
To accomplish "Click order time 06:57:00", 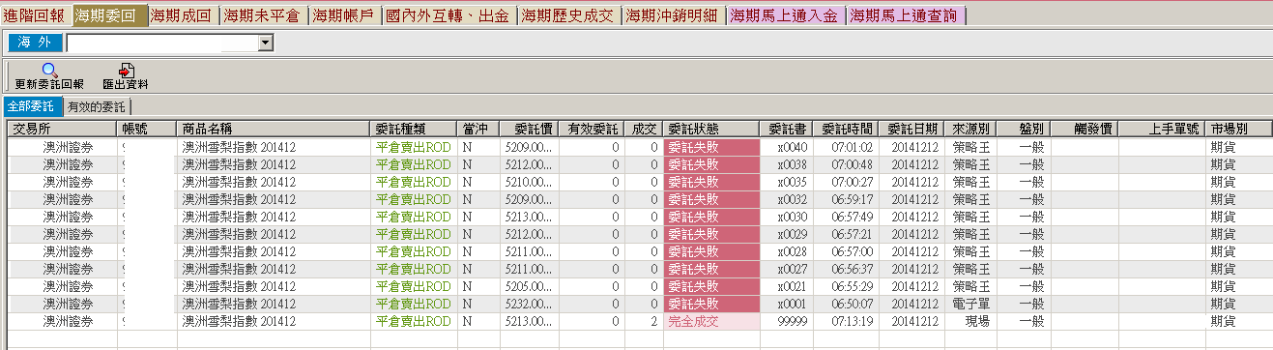I will 852,251.
